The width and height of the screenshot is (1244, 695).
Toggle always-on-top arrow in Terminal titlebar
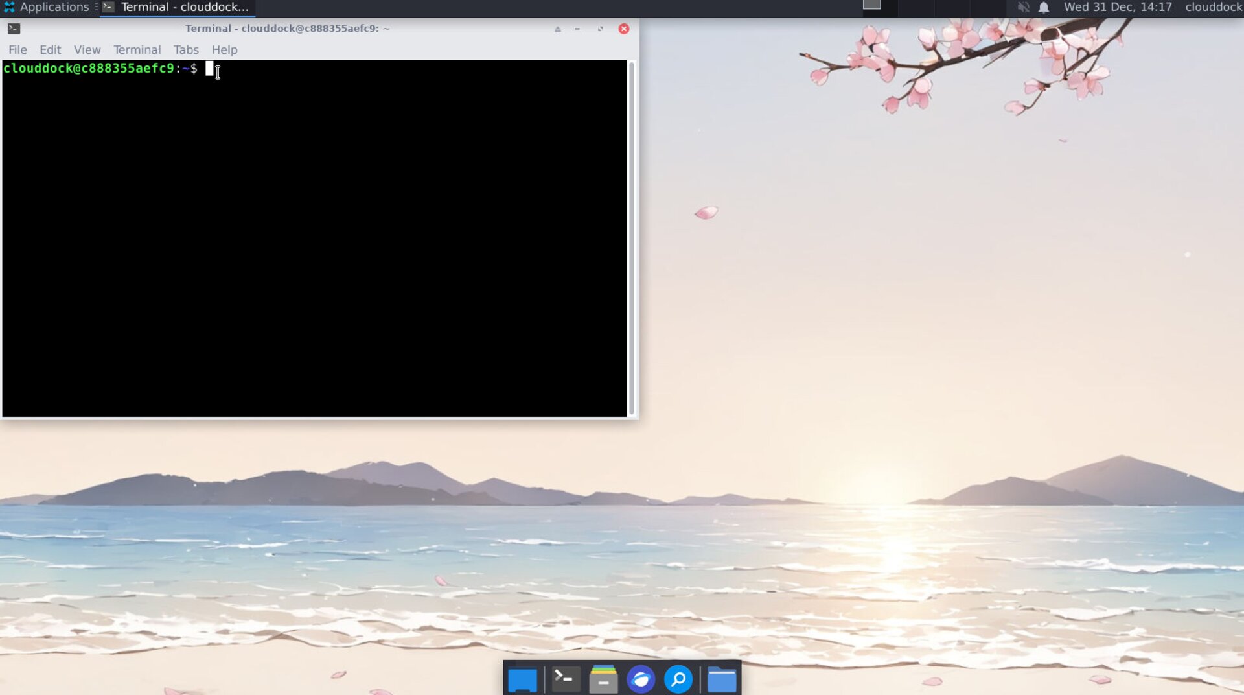pos(557,29)
